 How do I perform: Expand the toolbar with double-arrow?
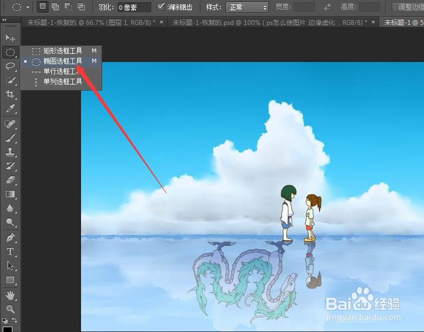pos(4,20)
